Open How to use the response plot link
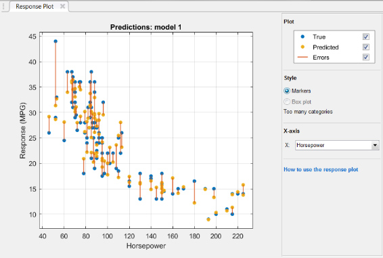Viewport: 383px width, 258px height. 321,169
